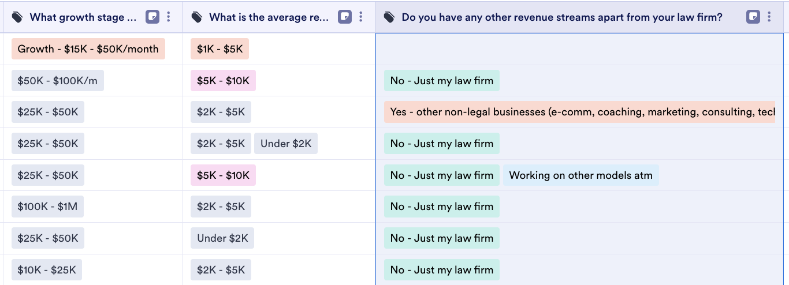
Task: Click the 'Do you have any other revenue streams' column title
Action: (561, 17)
